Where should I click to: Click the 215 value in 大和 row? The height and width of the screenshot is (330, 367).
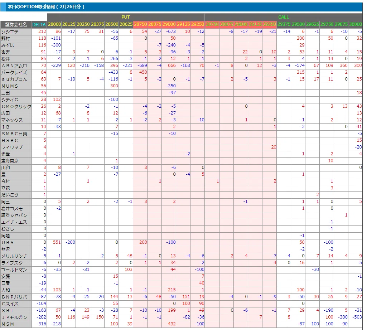click(172, 290)
